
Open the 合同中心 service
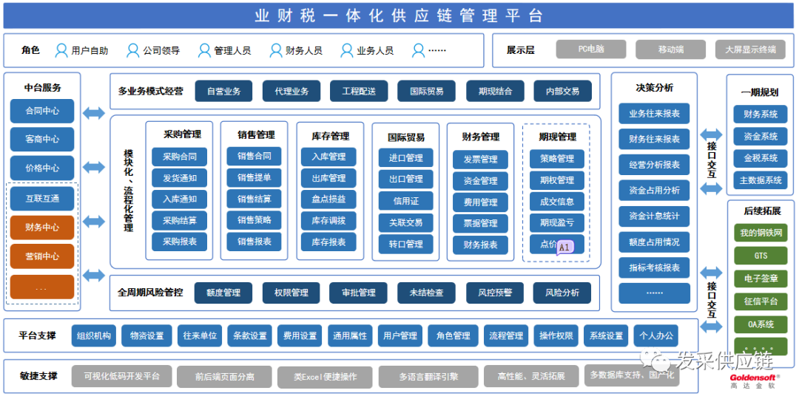42,111
